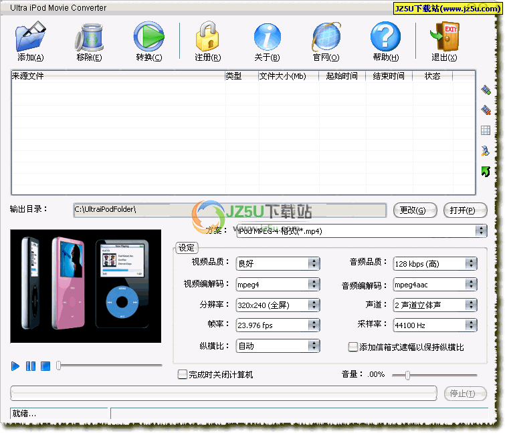This screenshot has height=433, width=505.
Task: Click the 起始时间 column header
Action: [x=342, y=76]
